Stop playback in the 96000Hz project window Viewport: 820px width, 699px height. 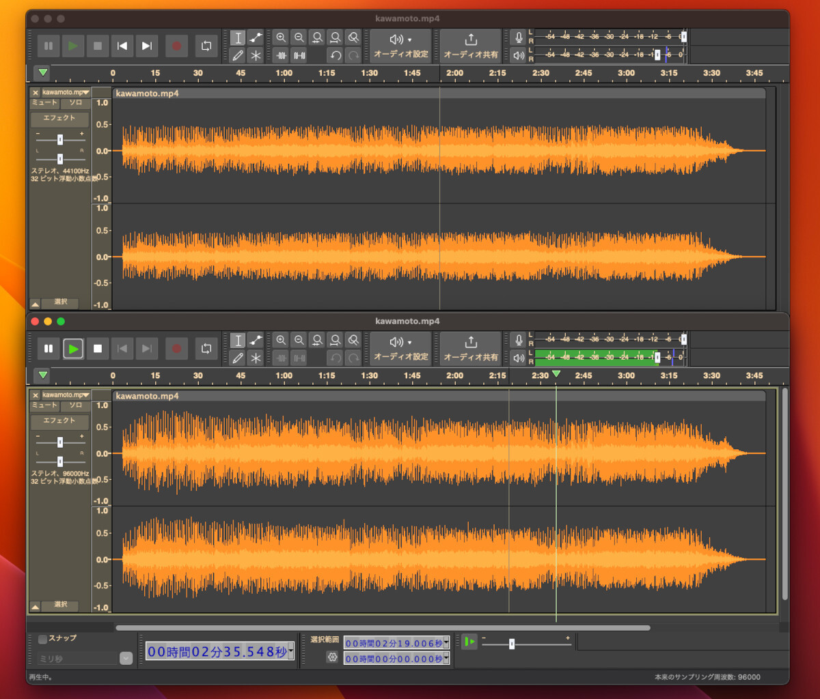pos(98,349)
